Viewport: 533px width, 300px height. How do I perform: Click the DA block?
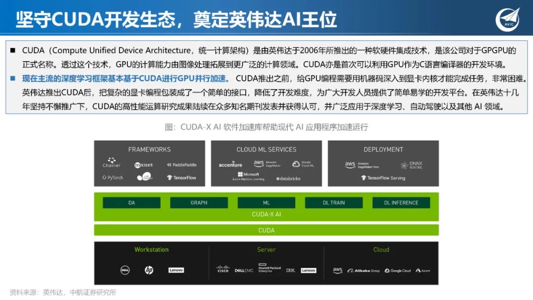[x=132, y=202]
